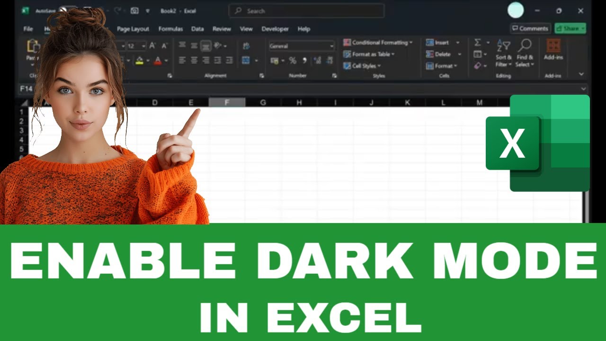
Task: Click the Merge & Center icon
Action: point(246,60)
